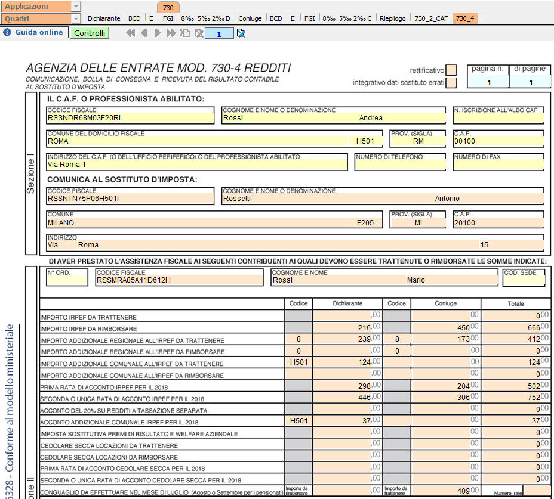This screenshot has height=499, width=554.
Task: Click Dichiarante cell for cedolare secca da rimborsare
Action: pyautogui.click(x=347, y=455)
